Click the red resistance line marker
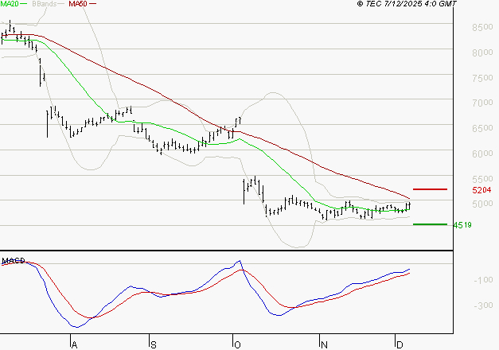Screen dimensions: 499x350 [430, 189]
